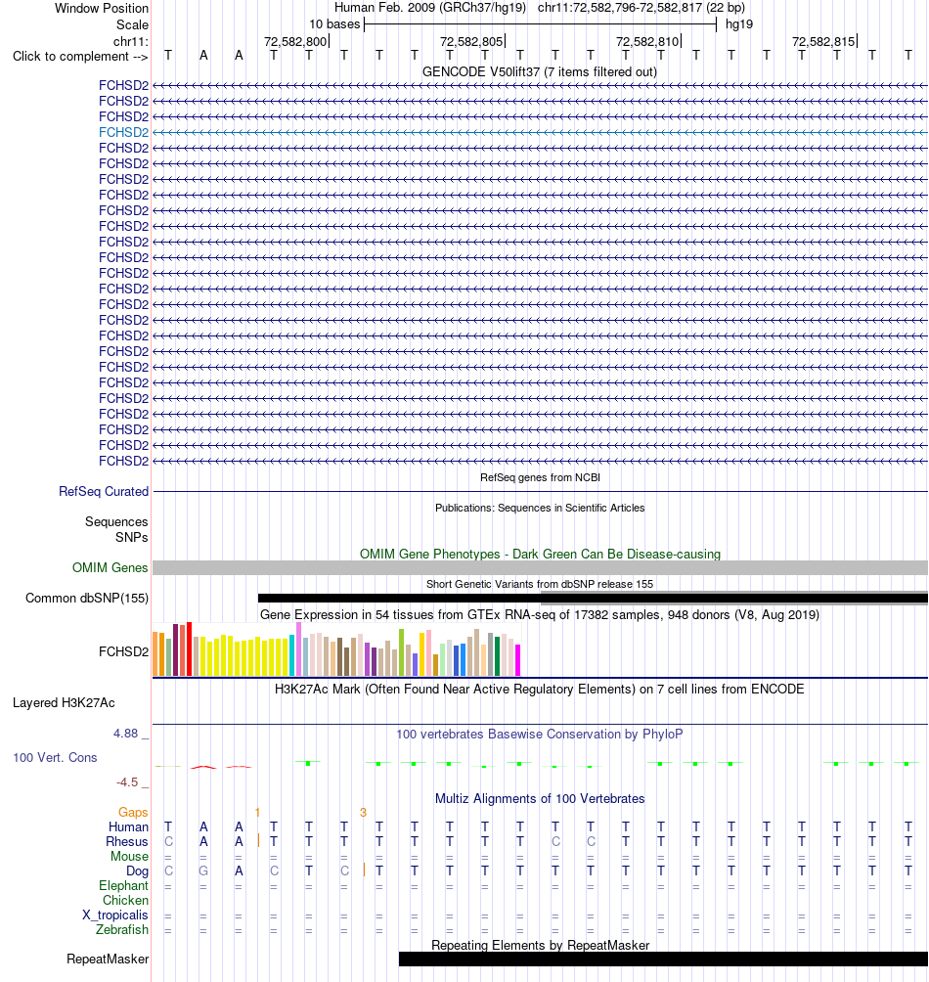The height and width of the screenshot is (982, 929).
Task: Open '100 vertebrates Basewise Conservation by PhyloP' title
Action: pos(540,734)
